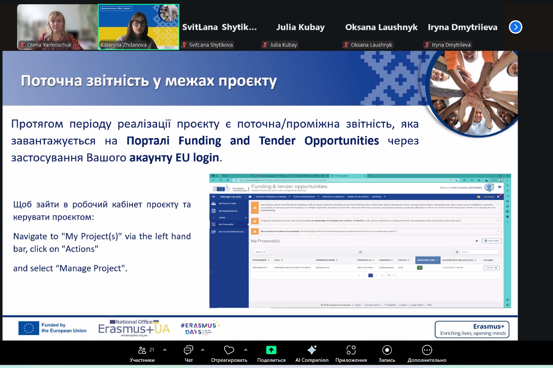Click the Oksana Laushnyk participant tile
553x368 pixels.
coord(381,27)
